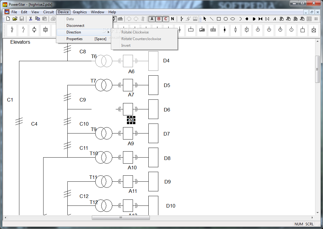Click the small grid icon at toolbar end
This screenshot has width=323, height=229.
[316, 19]
